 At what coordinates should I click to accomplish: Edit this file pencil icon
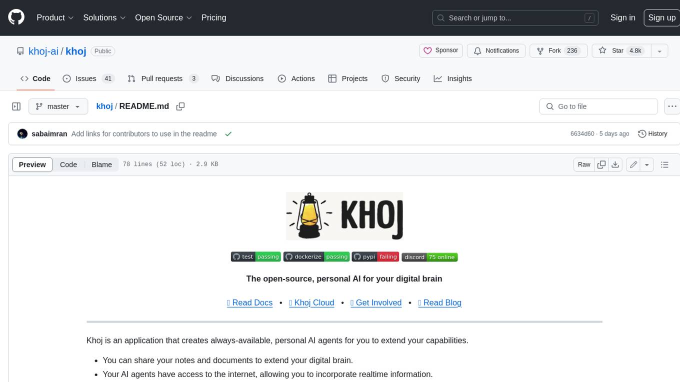click(x=633, y=164)
